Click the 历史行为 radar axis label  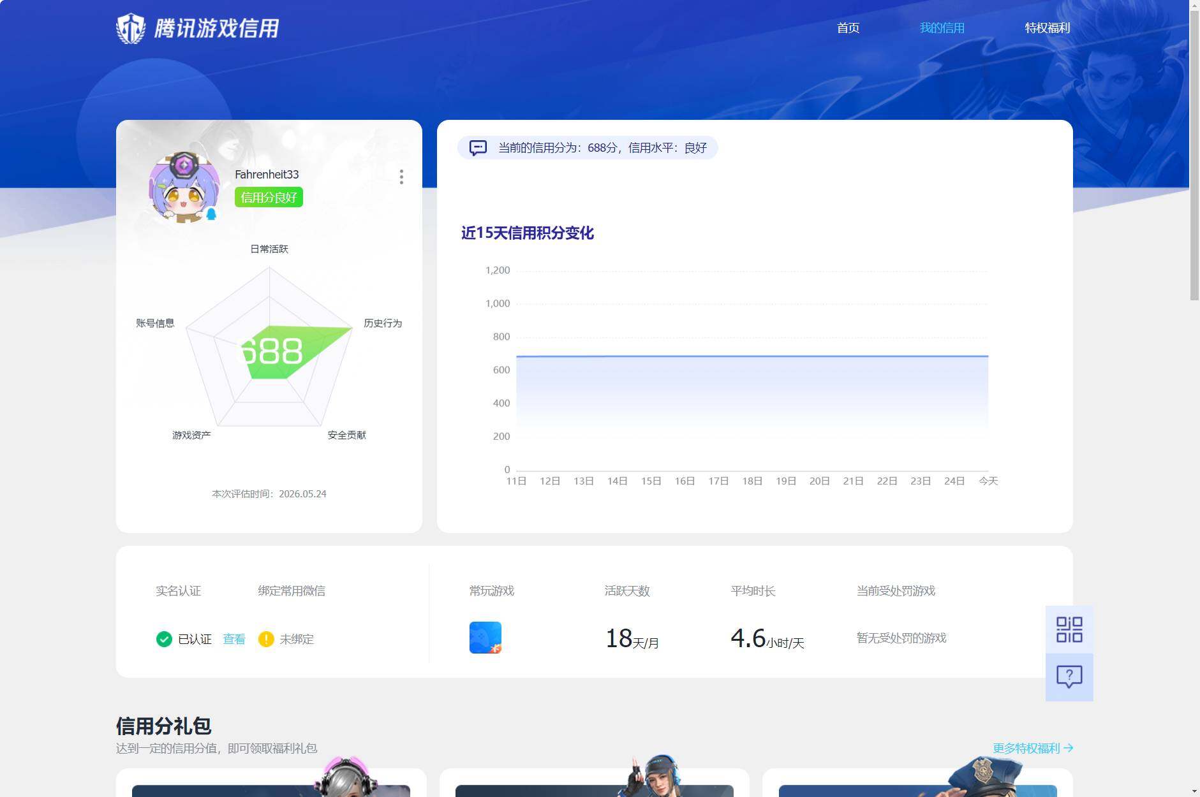tap(383, 323)
